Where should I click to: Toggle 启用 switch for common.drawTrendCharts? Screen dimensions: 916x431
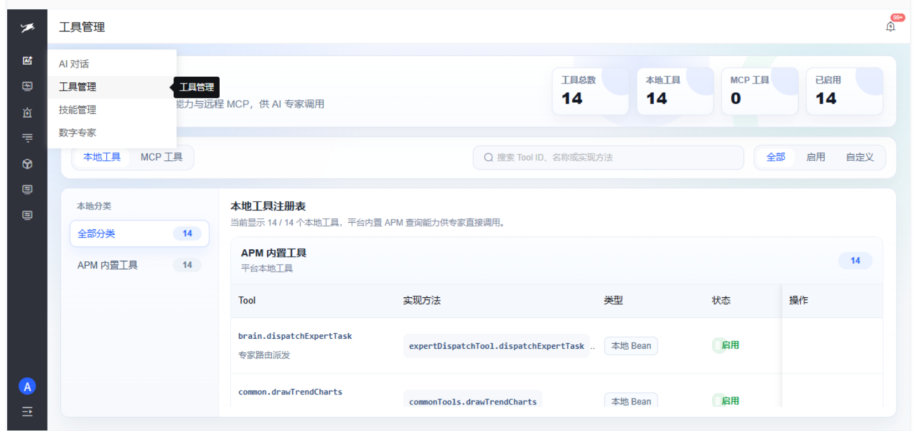(x=726, y=401)
